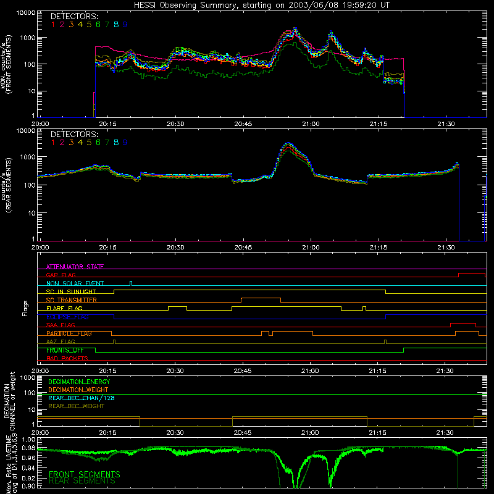
Task: Click the GAP_FLAG label
Action: click(61, 275)
